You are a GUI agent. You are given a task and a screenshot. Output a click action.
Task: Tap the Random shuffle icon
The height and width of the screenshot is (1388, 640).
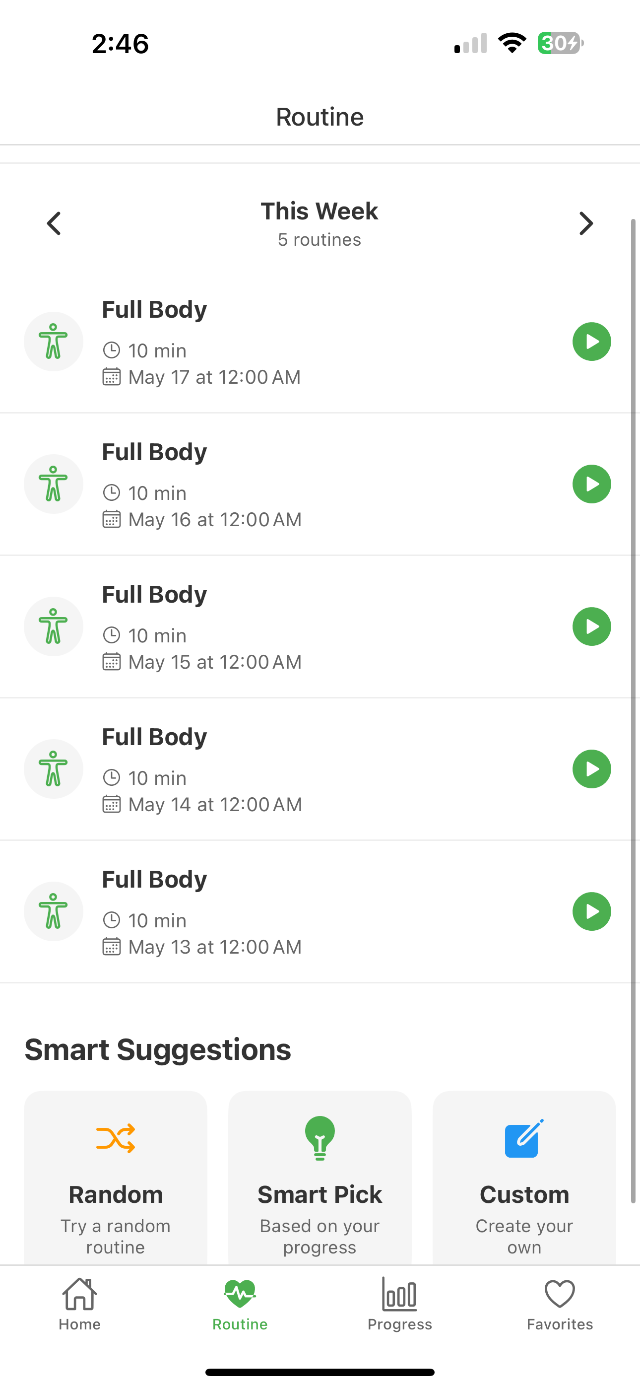(x=115, y=1138)
